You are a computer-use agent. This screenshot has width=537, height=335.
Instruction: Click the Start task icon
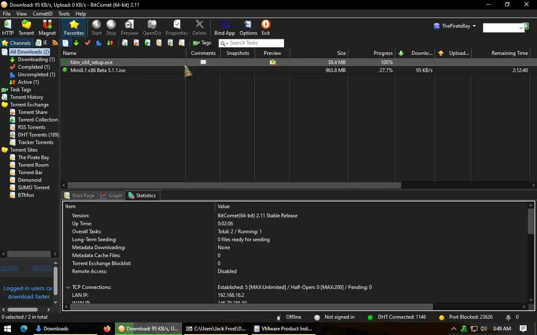tap(96, 28)
